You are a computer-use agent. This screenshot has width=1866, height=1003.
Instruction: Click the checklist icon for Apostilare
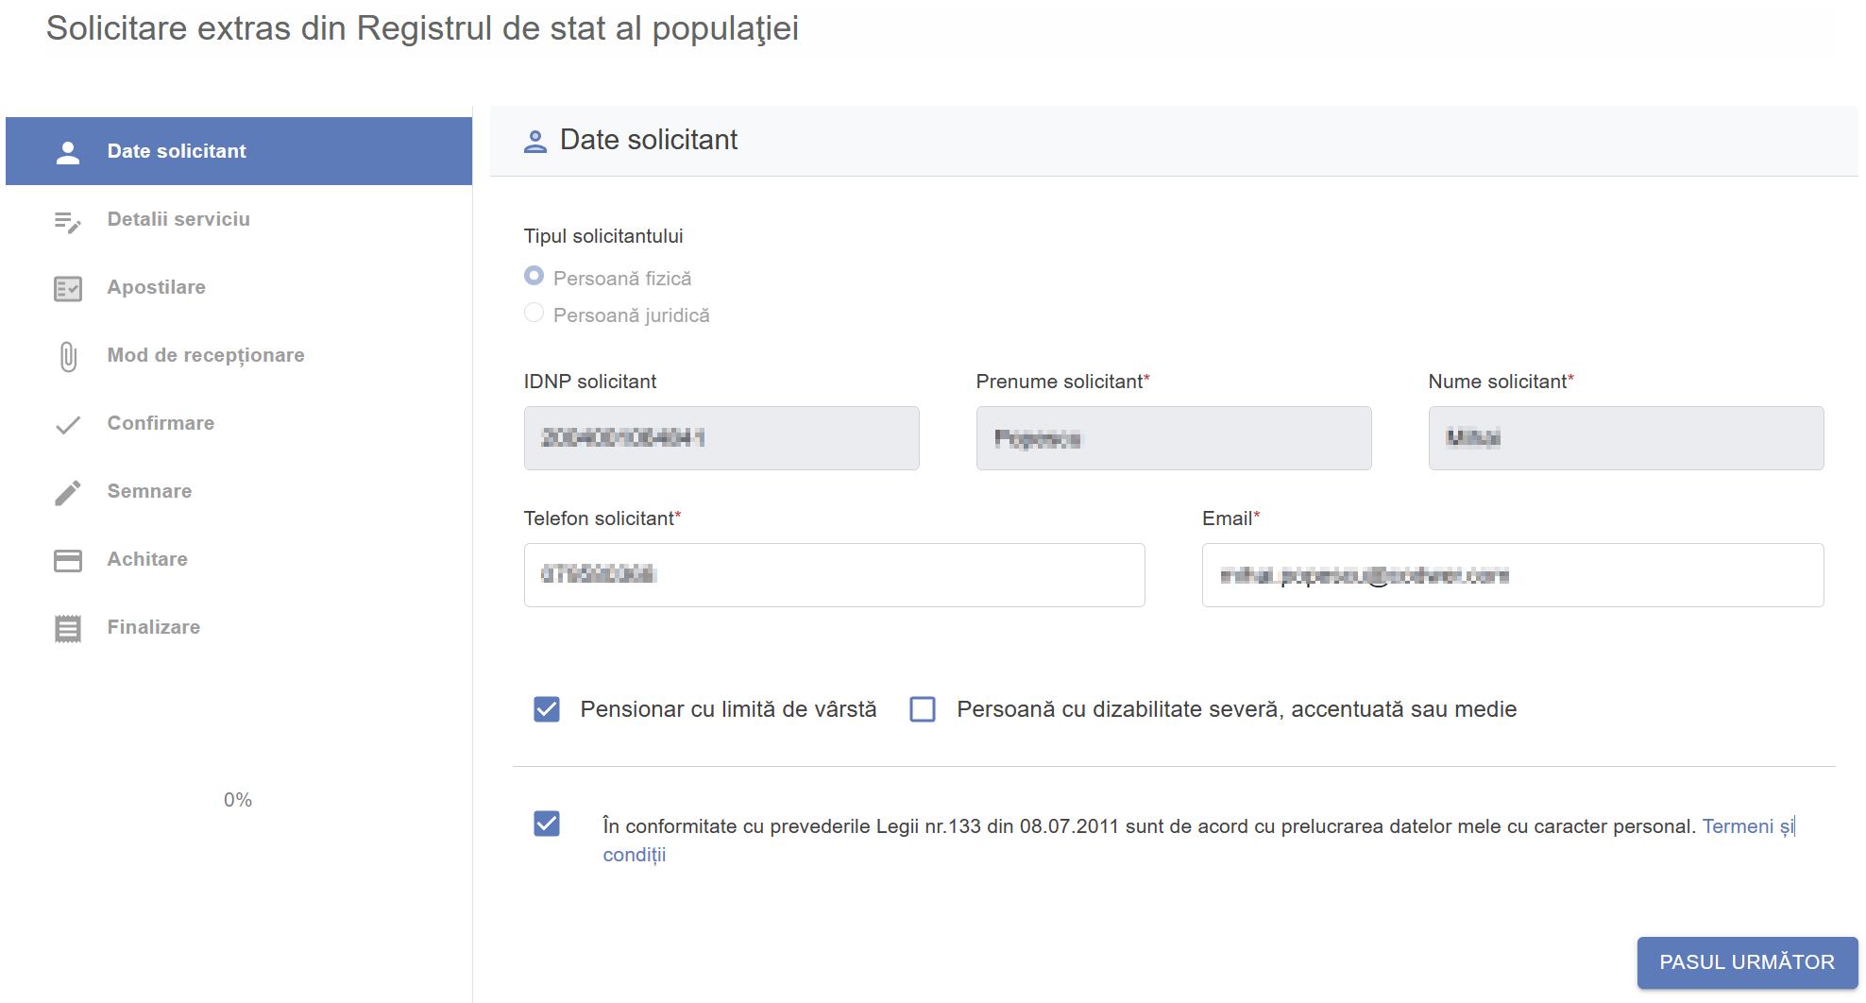pyautogui.click(x=68, y=288)
